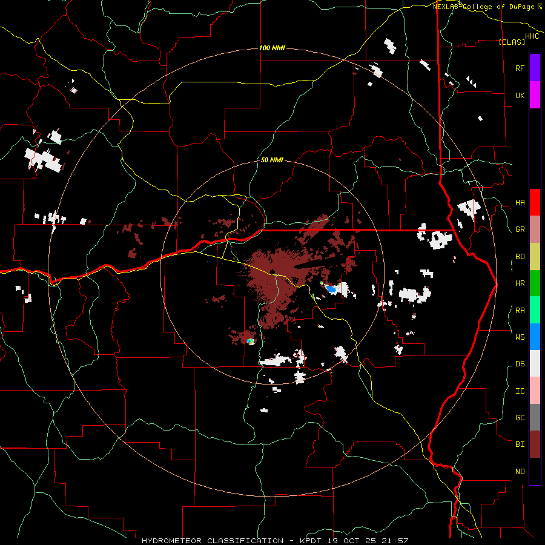Click the 100 NMI range ring label

[272, 48]
